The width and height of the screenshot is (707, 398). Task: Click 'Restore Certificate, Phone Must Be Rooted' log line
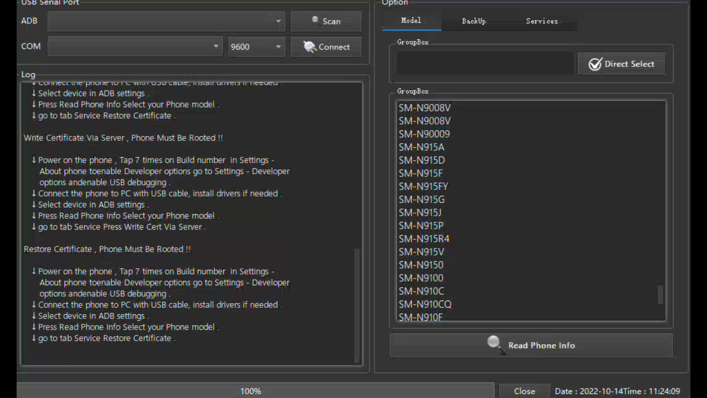pos(107,249)
